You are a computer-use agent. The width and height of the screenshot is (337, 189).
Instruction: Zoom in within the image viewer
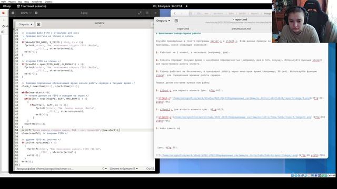(x=36, y=13)
